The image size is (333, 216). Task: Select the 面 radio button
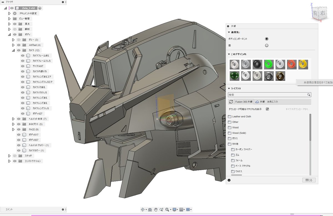(267, 45)
